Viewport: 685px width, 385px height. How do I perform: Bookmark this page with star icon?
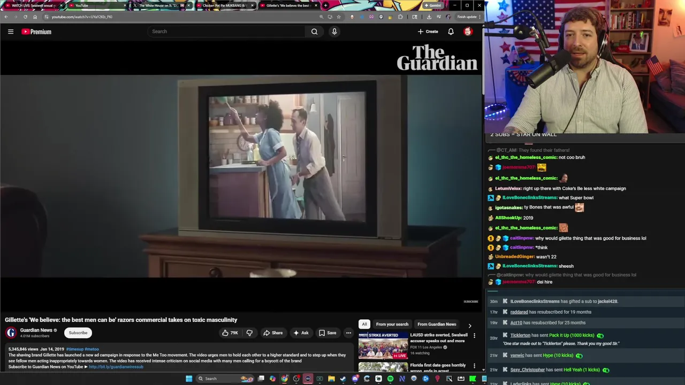[x=339, y=17]
